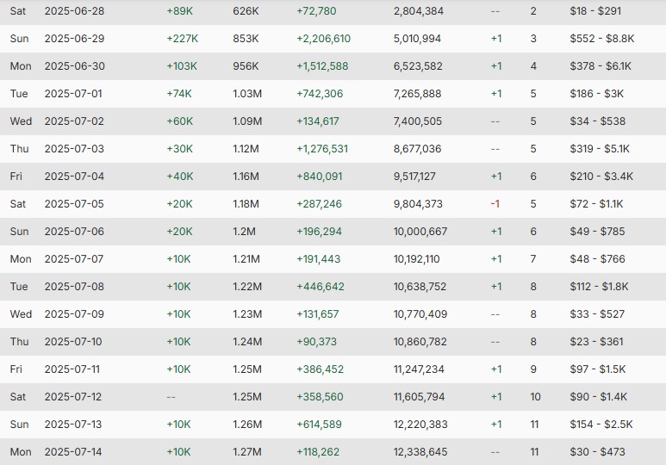Select the 2025-06-29 date cell

pos(74,39)
